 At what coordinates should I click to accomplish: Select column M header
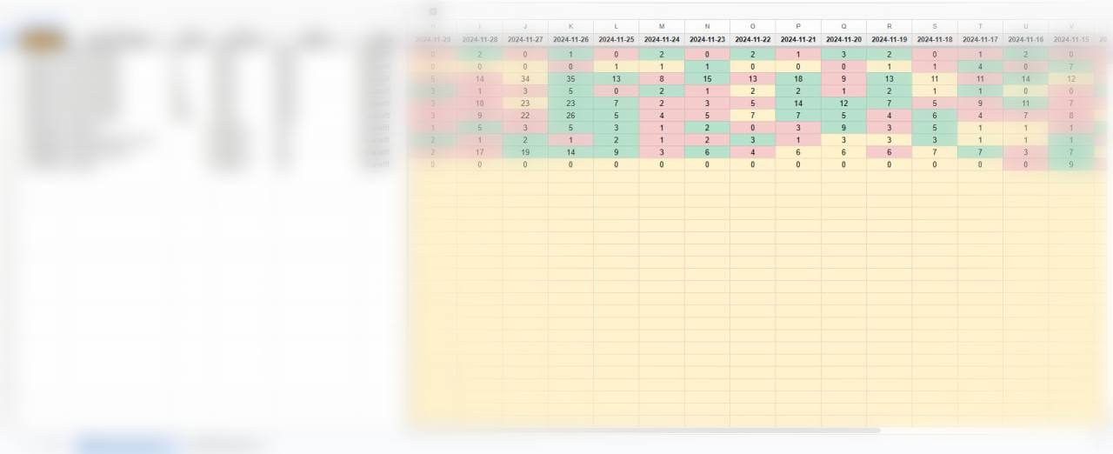(x=662, y=26)
